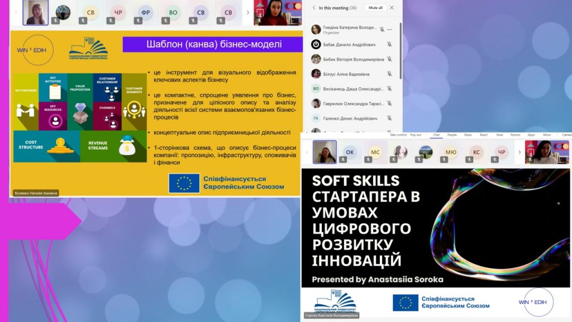This screenshot has height=322, width=572.
Task: Click OK participant tile in lower meeting
Action: click(x=350, y=152)
